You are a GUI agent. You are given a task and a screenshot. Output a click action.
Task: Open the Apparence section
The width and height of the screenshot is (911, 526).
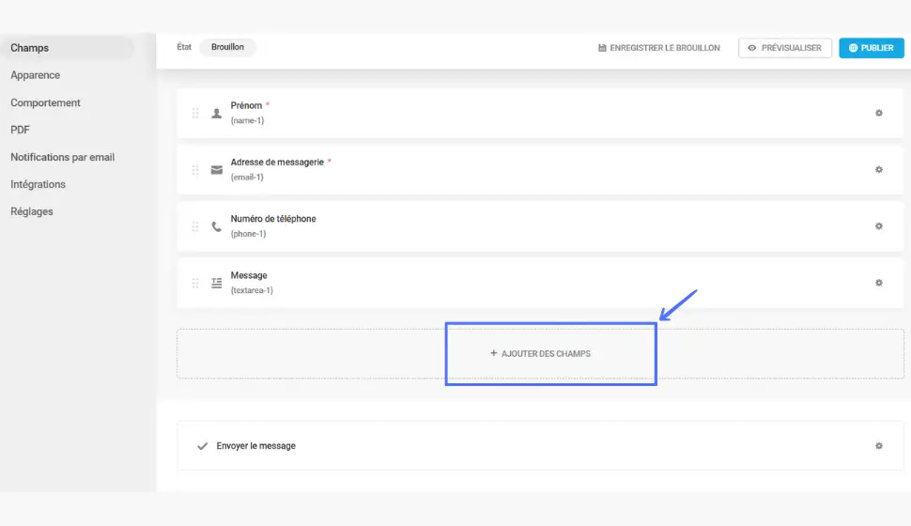point(35,75)
